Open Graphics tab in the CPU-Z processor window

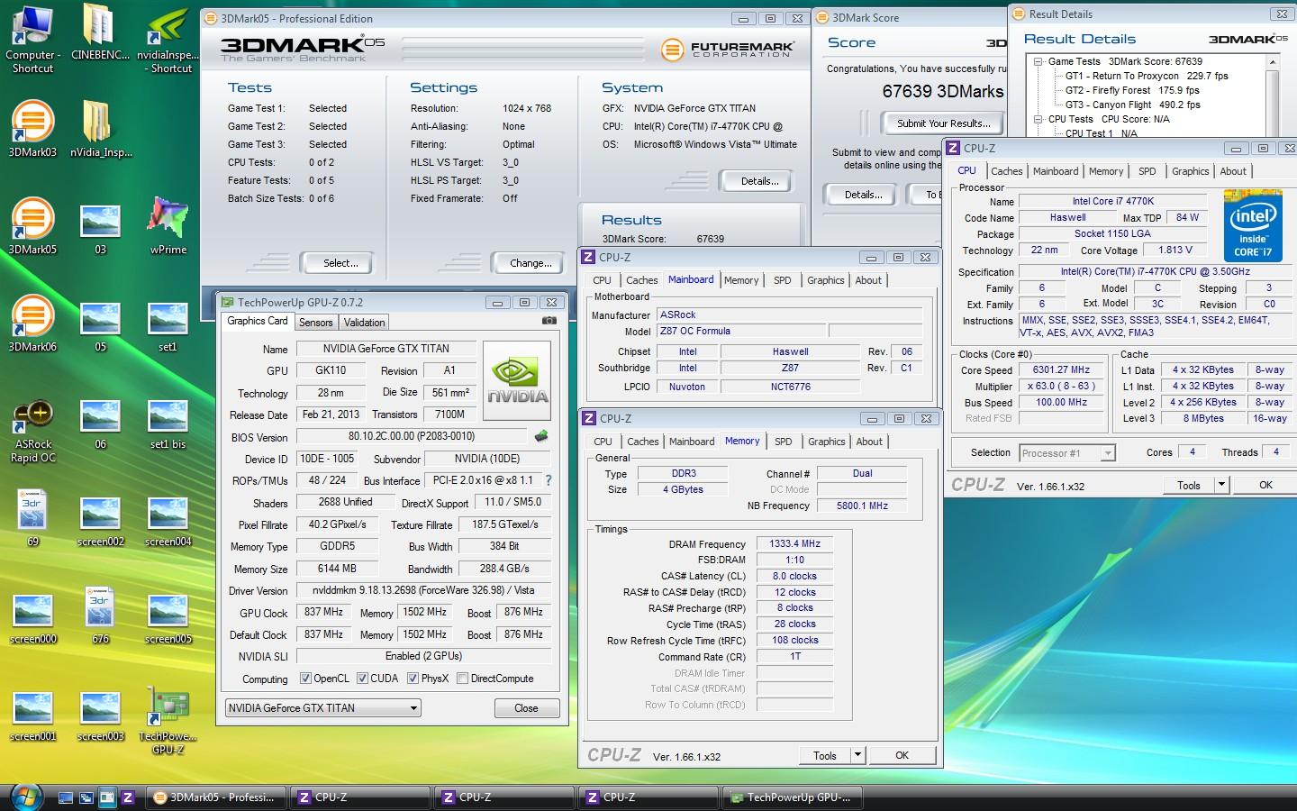coord(1190,171)
